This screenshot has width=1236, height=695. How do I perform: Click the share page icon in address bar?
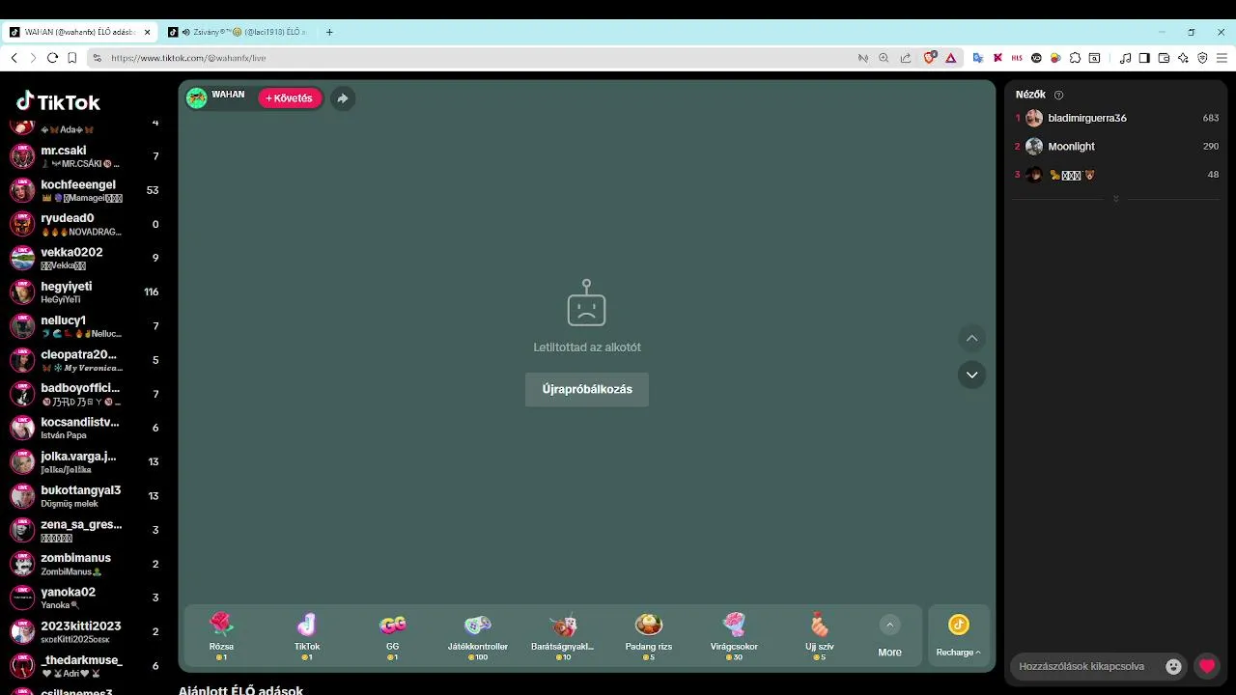[x=905, y=58]
